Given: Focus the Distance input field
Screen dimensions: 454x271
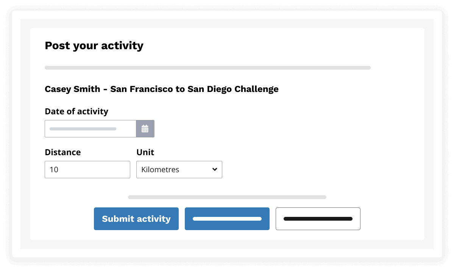Looking at the screenshot, I should 87,170.
